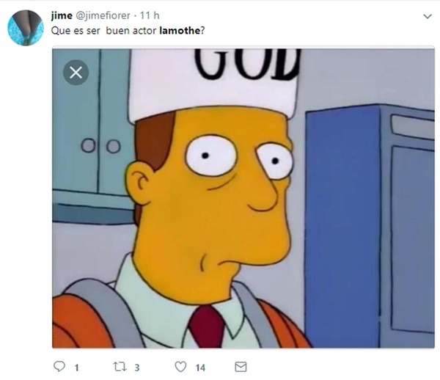Click the bold word lamothe
The width and height of the screenshot is (440, 380).
pos(180,31)
